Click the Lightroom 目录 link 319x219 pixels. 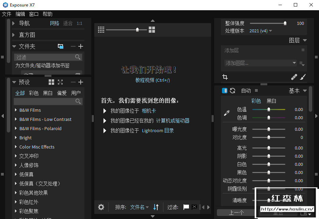pos(157,130)
